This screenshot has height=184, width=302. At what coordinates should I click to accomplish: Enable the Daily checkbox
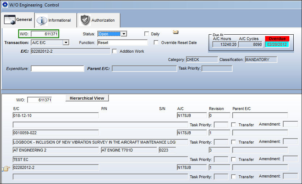pyautogui.click(x=146, y=34)
